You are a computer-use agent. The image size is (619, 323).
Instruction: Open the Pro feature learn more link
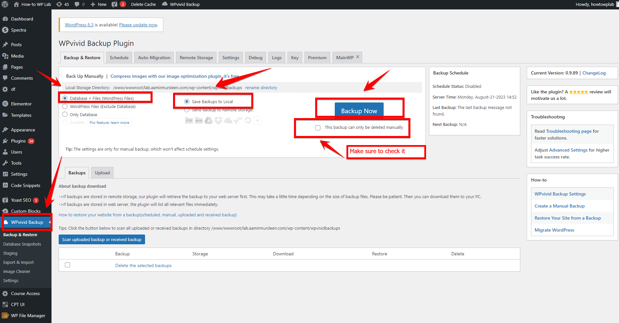(109, 123)
